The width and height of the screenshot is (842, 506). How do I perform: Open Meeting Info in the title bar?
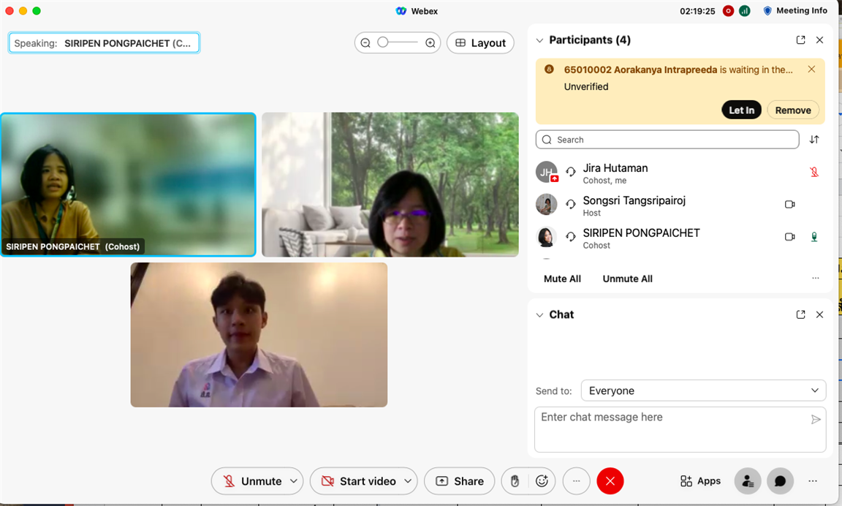[794, 11]
